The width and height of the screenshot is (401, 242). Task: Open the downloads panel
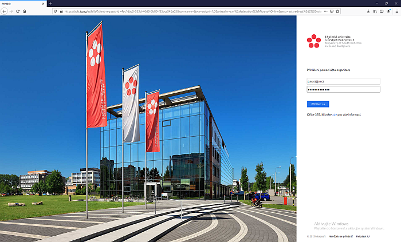click(x=368, y=11)
